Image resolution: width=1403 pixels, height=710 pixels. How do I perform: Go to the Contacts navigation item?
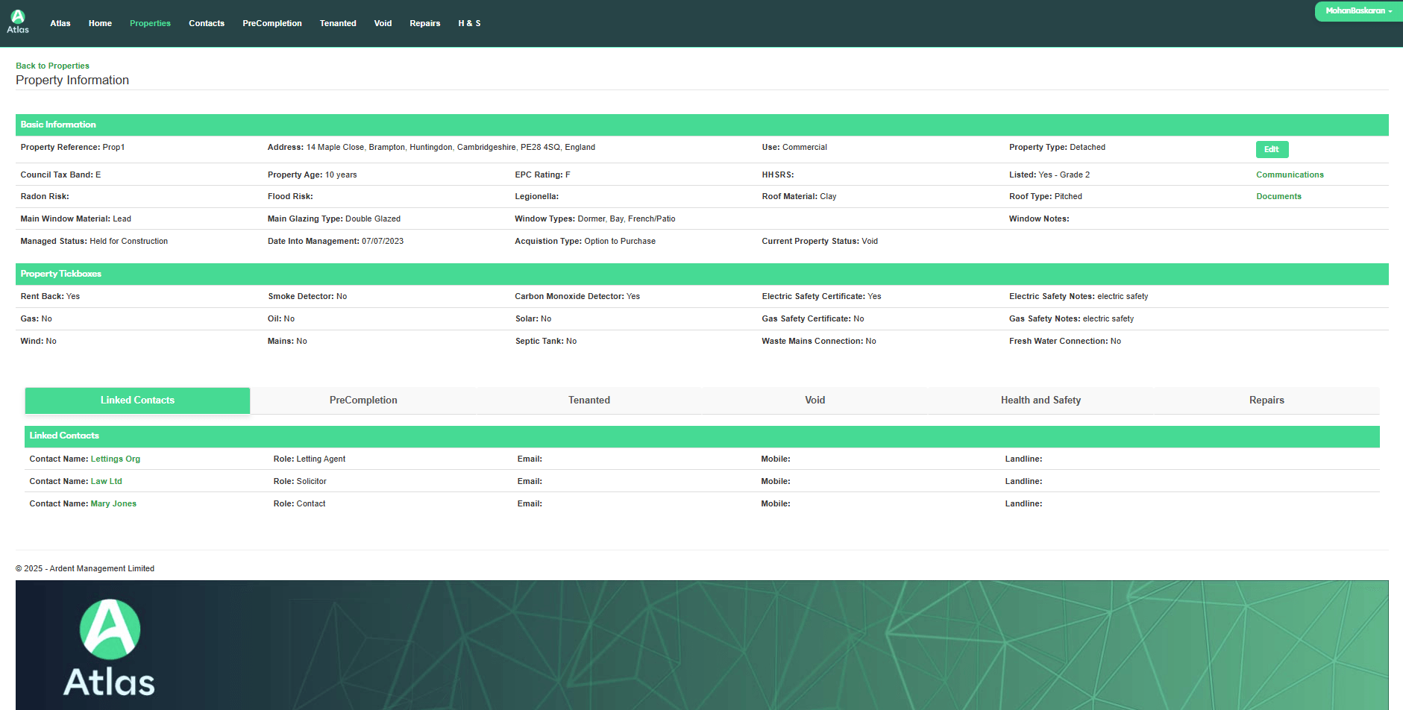[x=207, y=24]
